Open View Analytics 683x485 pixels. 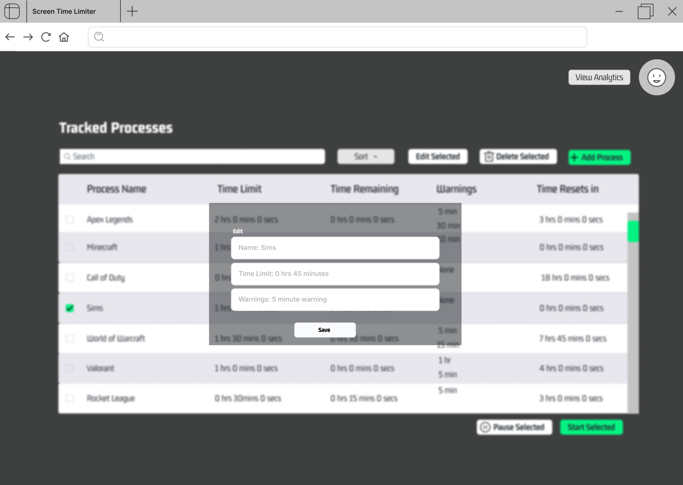(599, 77)
